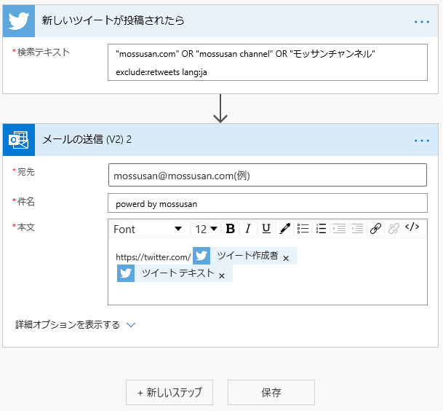Click the Outlook action icon
Screen dimensions: 443x411
click(x=19, y=139)
